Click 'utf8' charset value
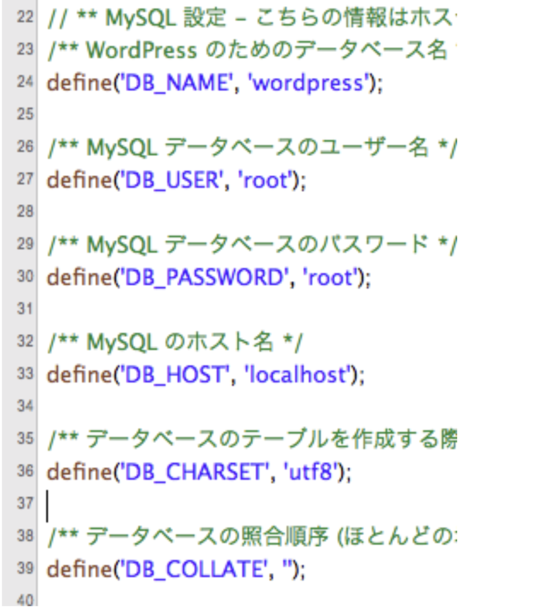The height and width of the screenshot is (610, 559). coord(310,472)
